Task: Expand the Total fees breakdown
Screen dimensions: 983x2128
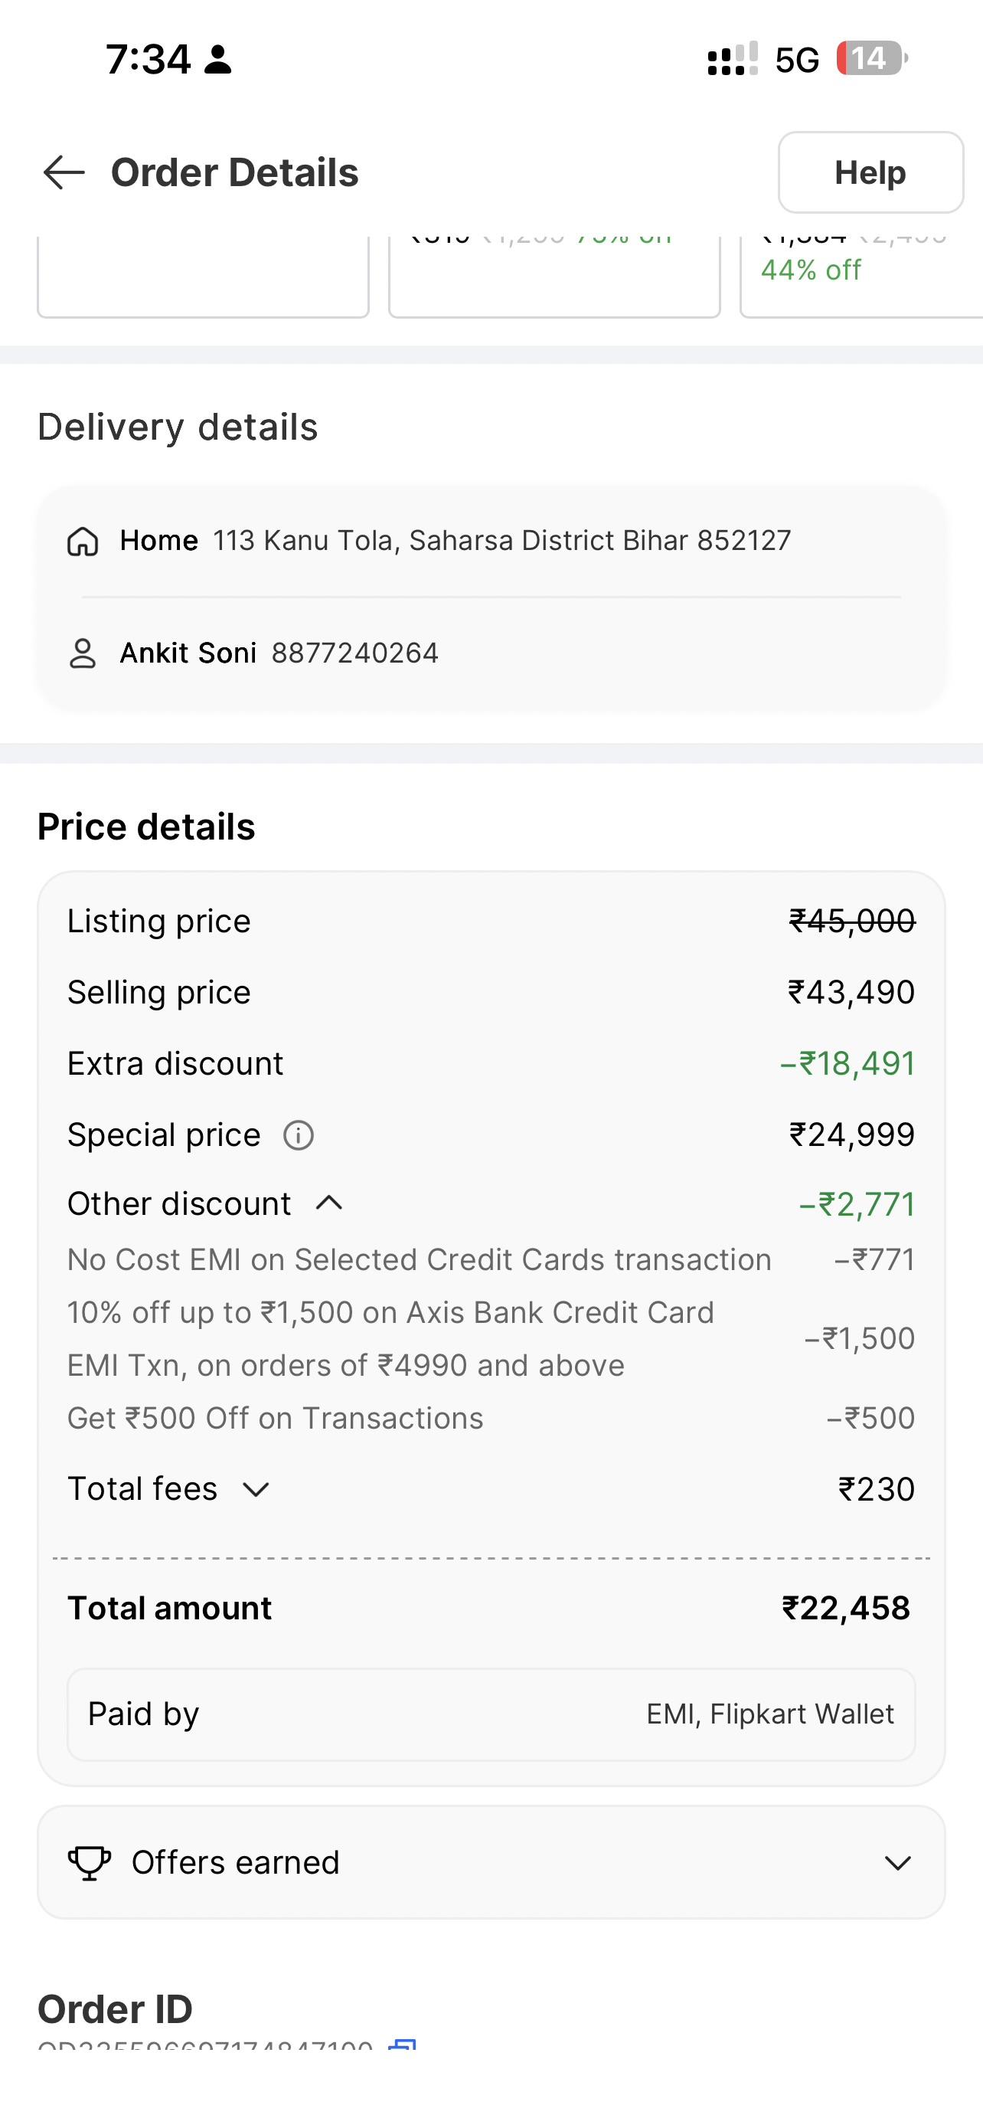Action: [x=256, y=1489]
